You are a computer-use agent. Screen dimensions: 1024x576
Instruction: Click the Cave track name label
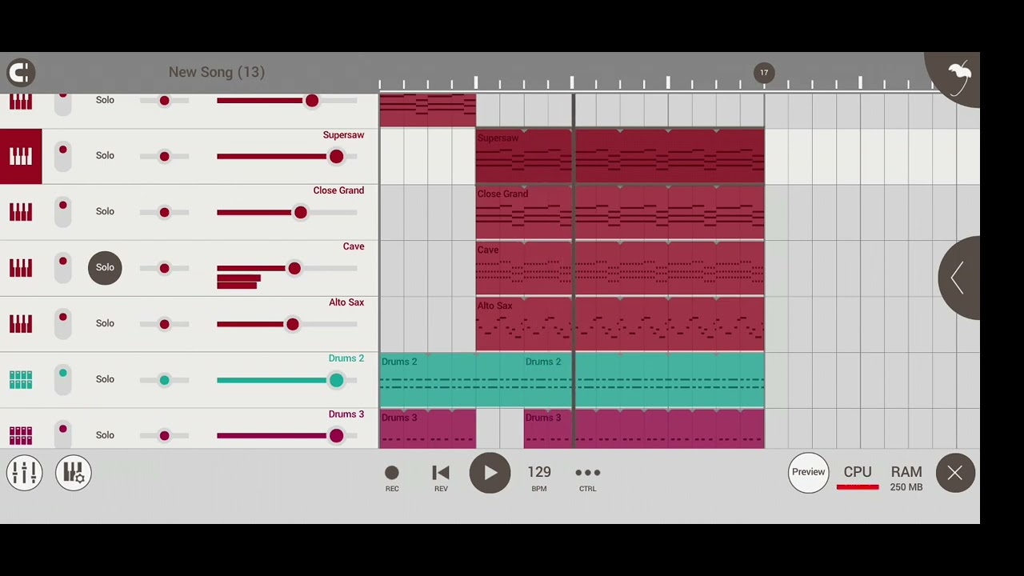click(354, 246)
